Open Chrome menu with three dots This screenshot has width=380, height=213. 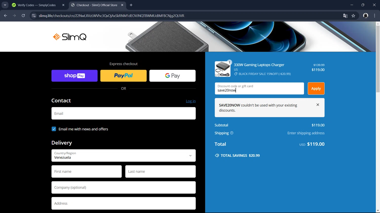(x=374, y=16)
